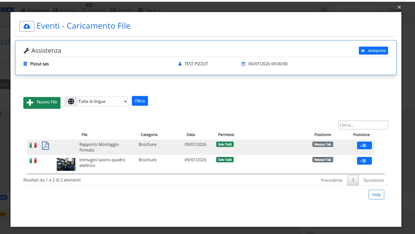Expand the Test P. user menu
415x234 pixels.
click(149, 10)
